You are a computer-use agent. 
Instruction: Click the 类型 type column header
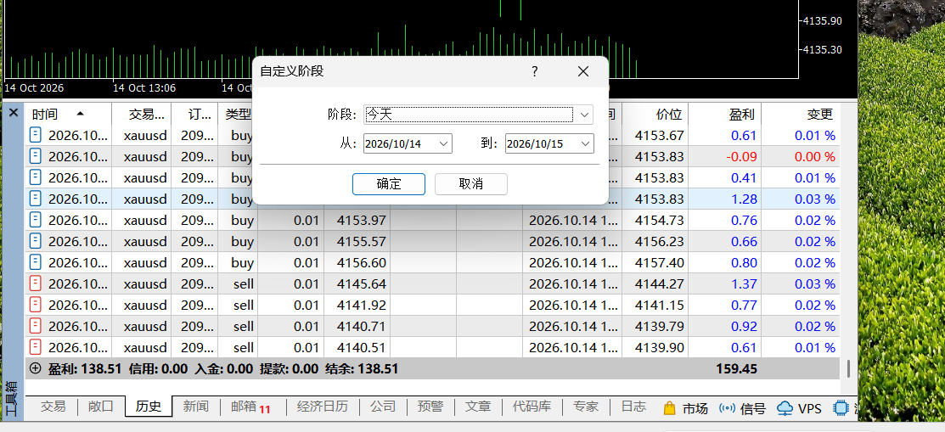[x=238, y=114]
